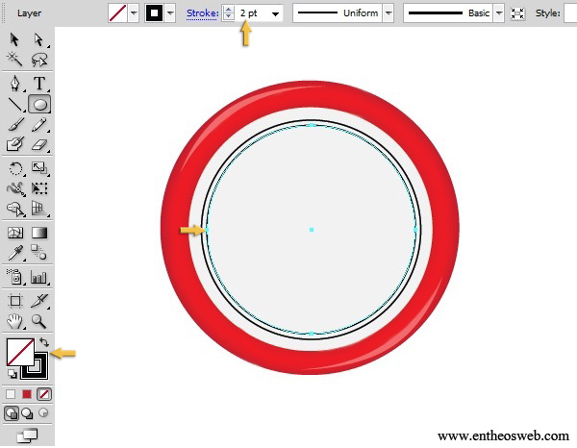Select the Pencil tool
577x448 pixels.
pos(39,124)
